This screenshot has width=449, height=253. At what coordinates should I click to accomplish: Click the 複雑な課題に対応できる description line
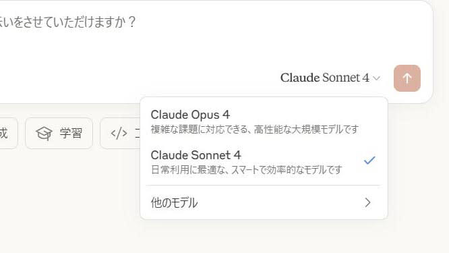255,130
